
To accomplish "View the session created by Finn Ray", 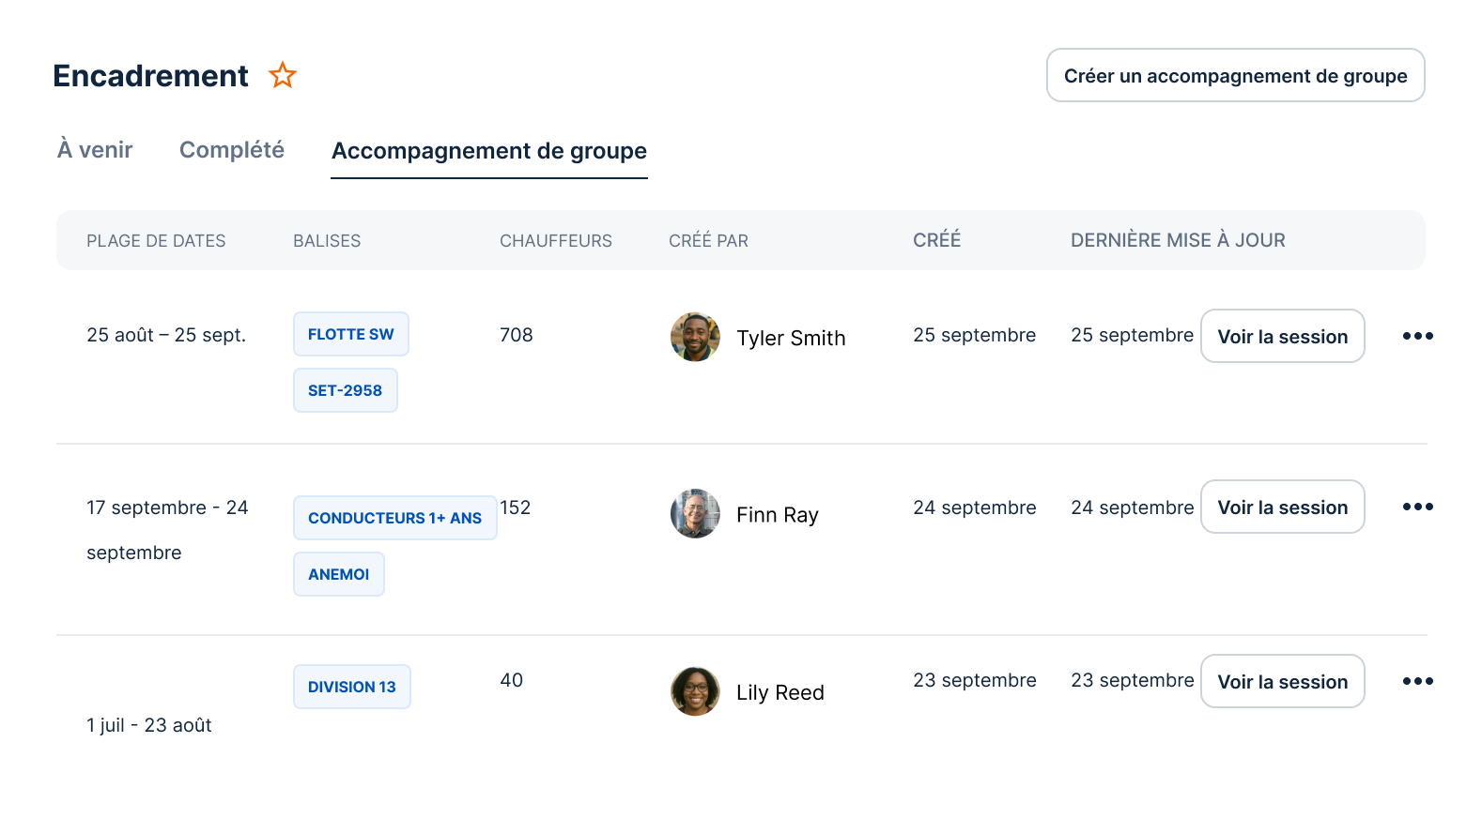I will tap(1282, 507).
